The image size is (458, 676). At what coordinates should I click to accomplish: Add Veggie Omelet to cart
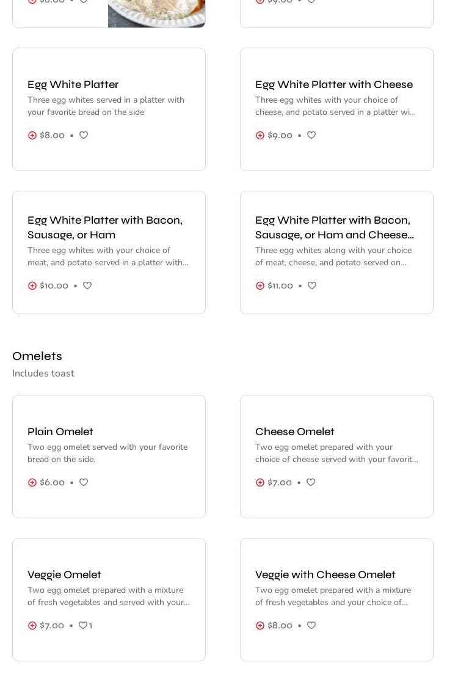pyautogui.click(x=32, y=625)
